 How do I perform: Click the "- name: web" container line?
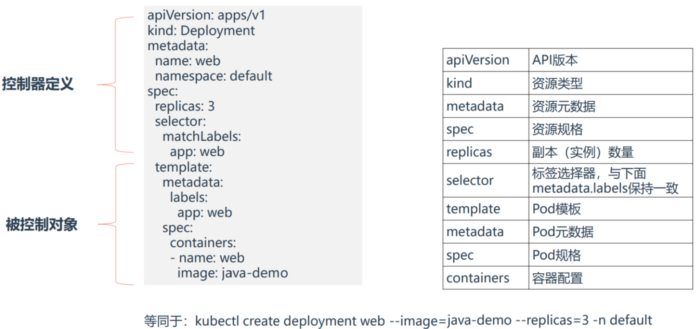(207, 258)
